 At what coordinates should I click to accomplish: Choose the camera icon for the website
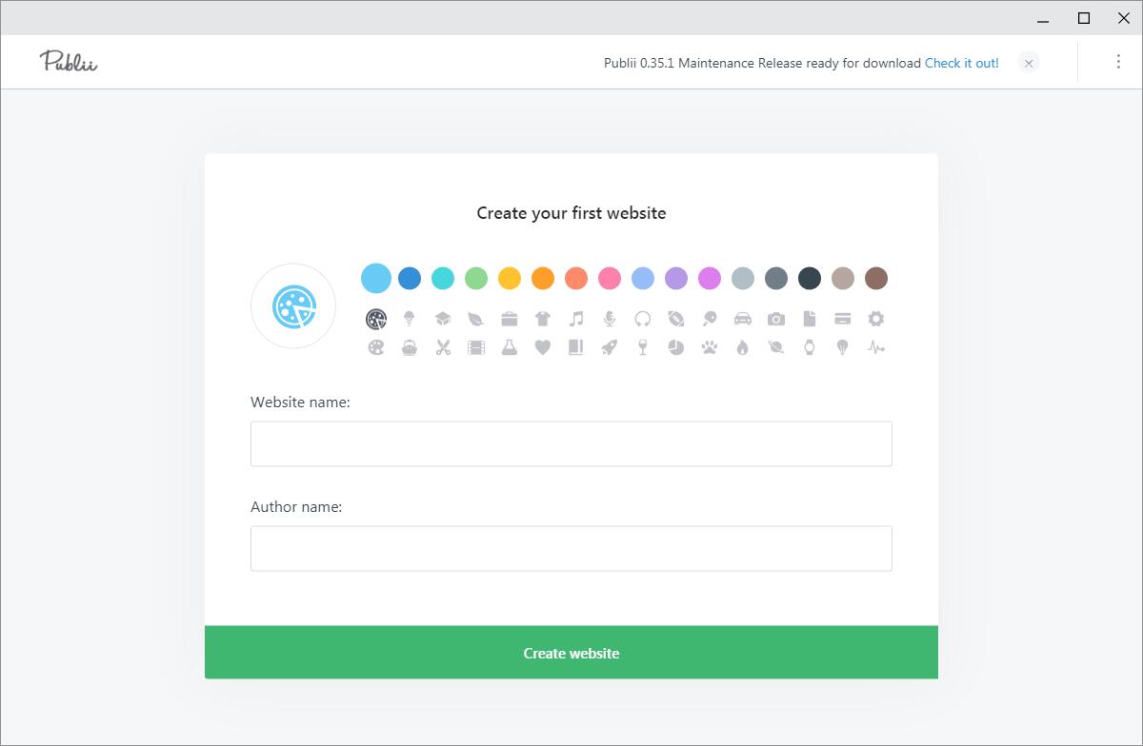coord(775,320)
